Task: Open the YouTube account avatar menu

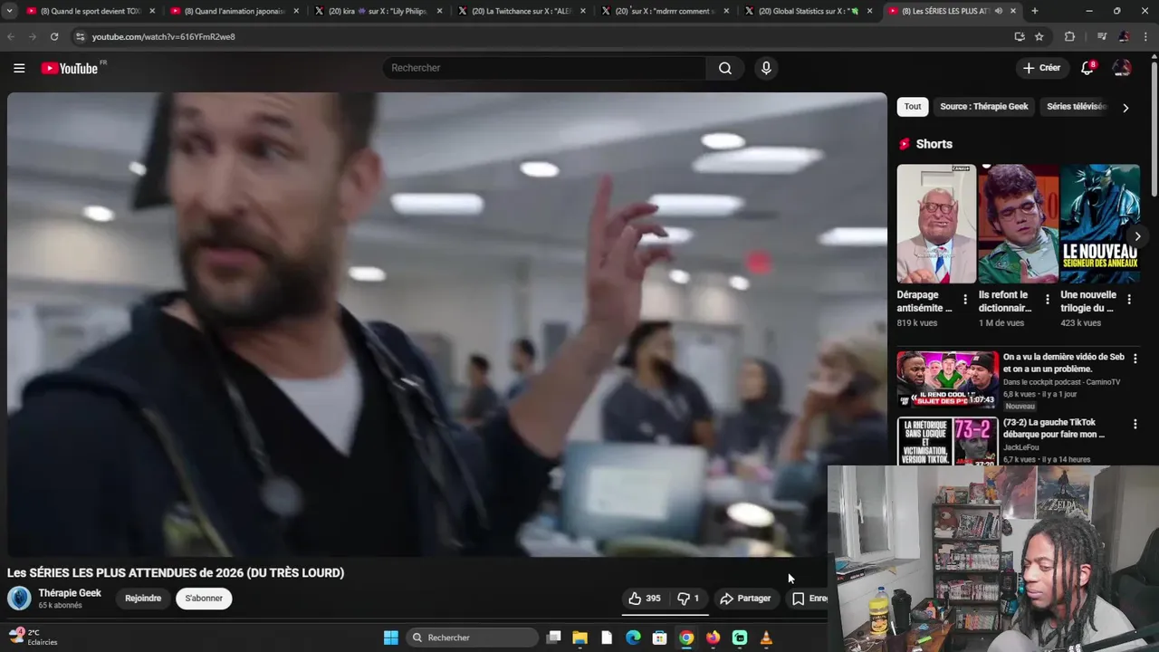Action: pyautogui.click(x=1122, y=68)
